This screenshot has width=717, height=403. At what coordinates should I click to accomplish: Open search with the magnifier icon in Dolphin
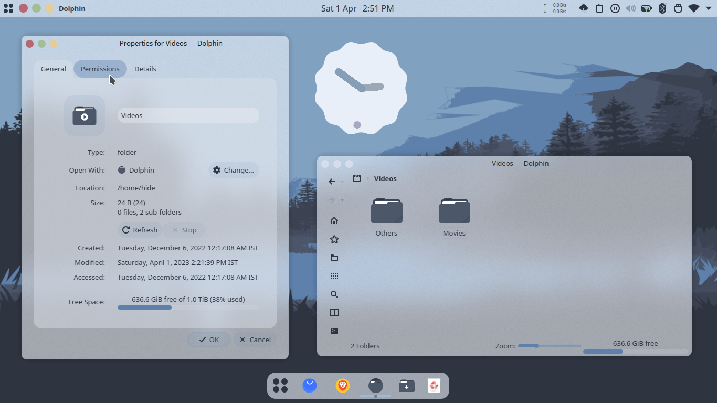click(x=334, y=294)
